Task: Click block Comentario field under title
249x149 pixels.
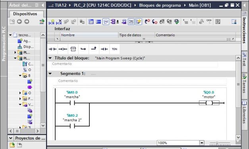Action: [x=134, y=64]
